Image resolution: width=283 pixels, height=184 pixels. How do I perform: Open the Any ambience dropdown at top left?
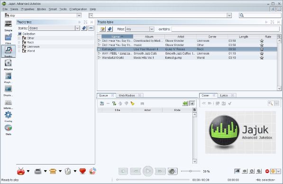point(79,16)
